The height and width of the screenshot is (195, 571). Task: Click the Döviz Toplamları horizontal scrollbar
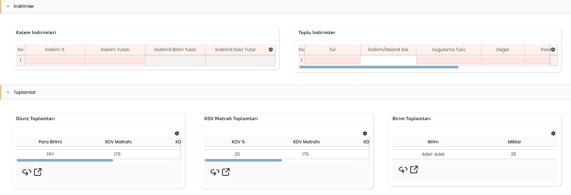click(x=65, y=160)
